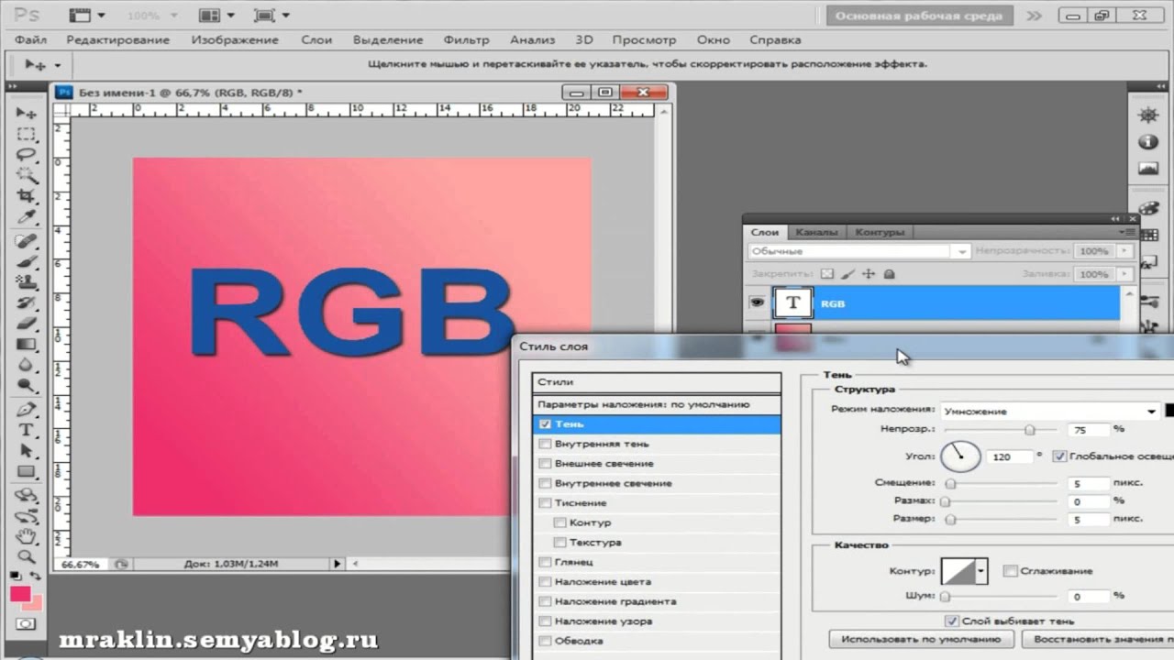Image resolution: width=1174 pixels, height=660 pixels.
Task: Enable the Тиснение checkbox
Action: 546,503
